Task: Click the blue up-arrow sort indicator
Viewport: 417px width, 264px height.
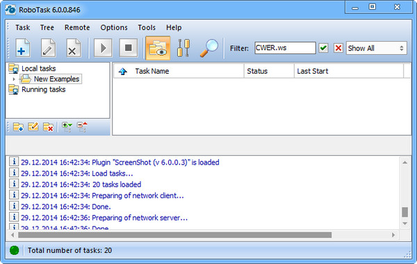Action: [122, 72]
